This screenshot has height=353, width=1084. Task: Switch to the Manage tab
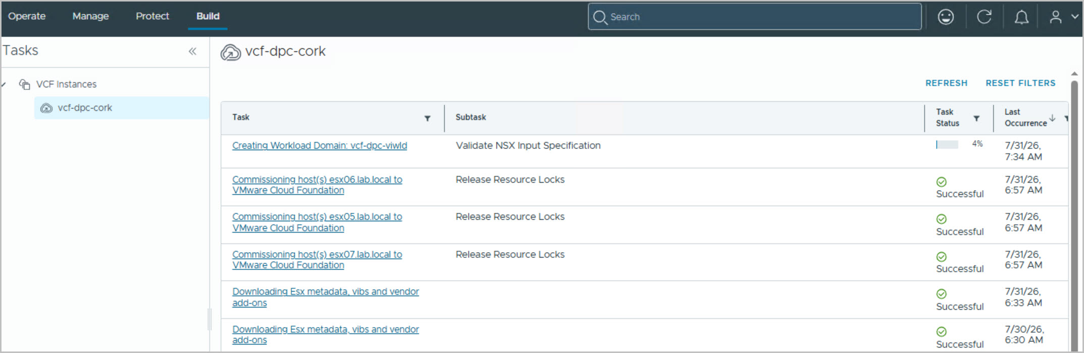click(x=90, y=16)
